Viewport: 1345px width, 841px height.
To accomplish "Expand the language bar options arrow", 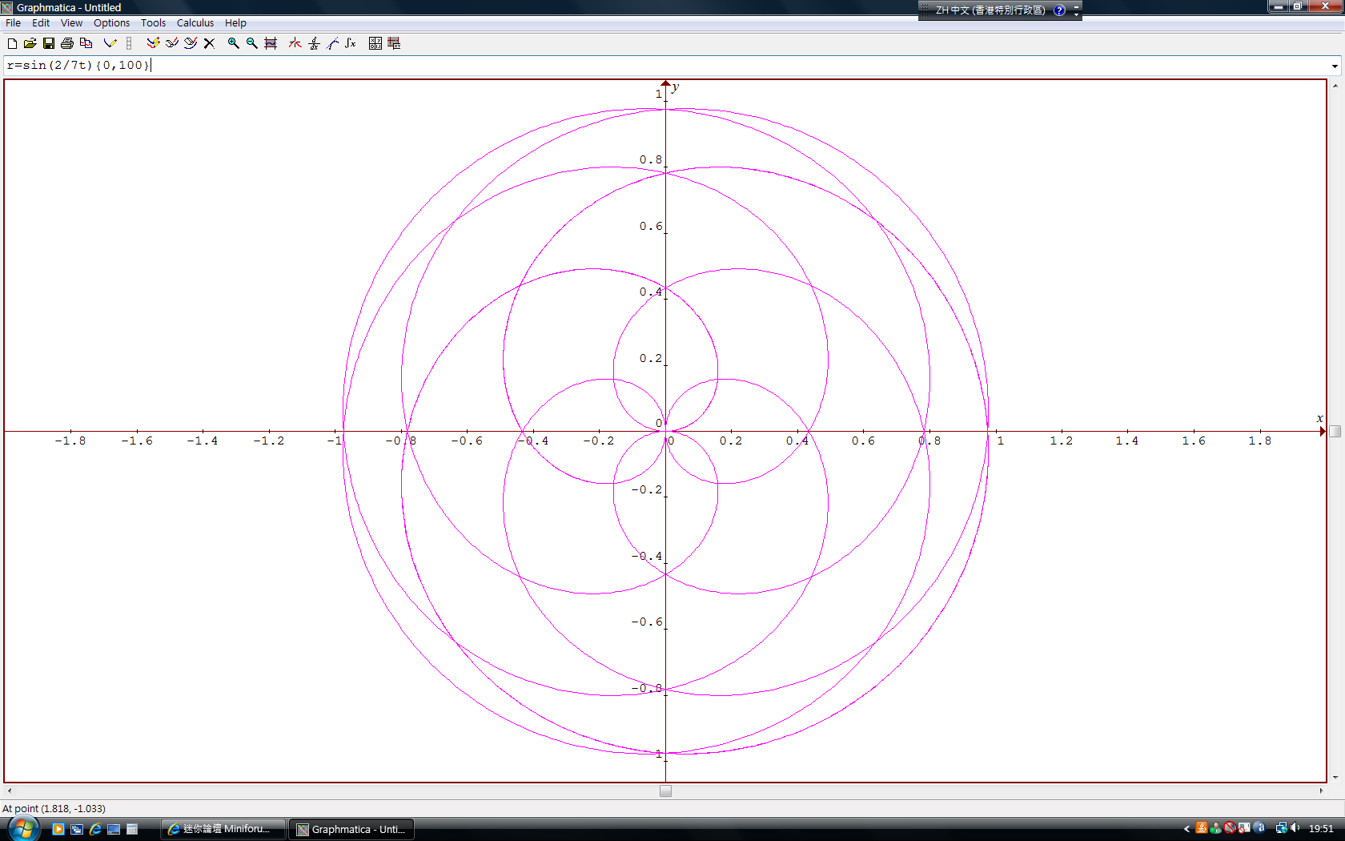I will (x=1077, y=14).
